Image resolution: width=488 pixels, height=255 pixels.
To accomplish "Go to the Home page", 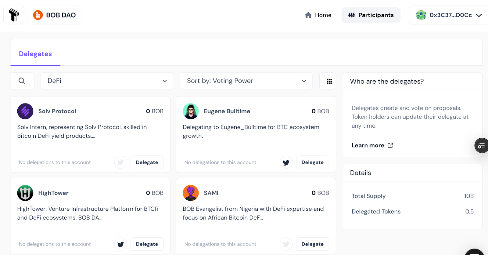I will (318, 15).
